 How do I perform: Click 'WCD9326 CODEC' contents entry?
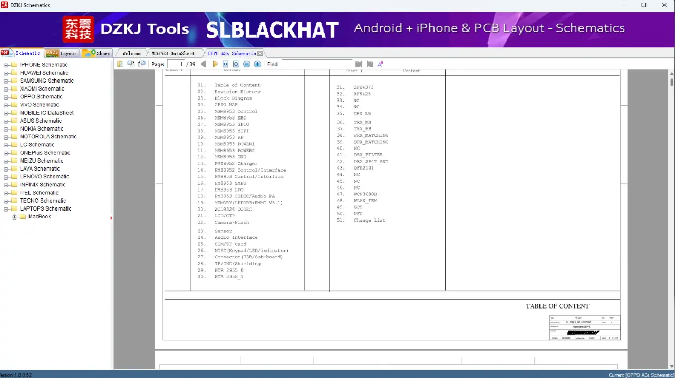coord(233,209)
